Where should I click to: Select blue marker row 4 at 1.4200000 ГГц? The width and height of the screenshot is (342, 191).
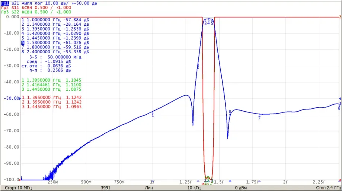pyautogui.click(x=55, y=34)
